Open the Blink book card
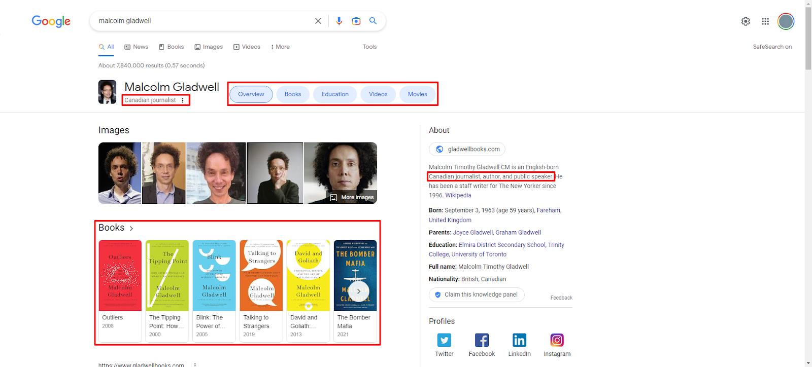The height and width of the screenshot is (367, 812). 214,291
